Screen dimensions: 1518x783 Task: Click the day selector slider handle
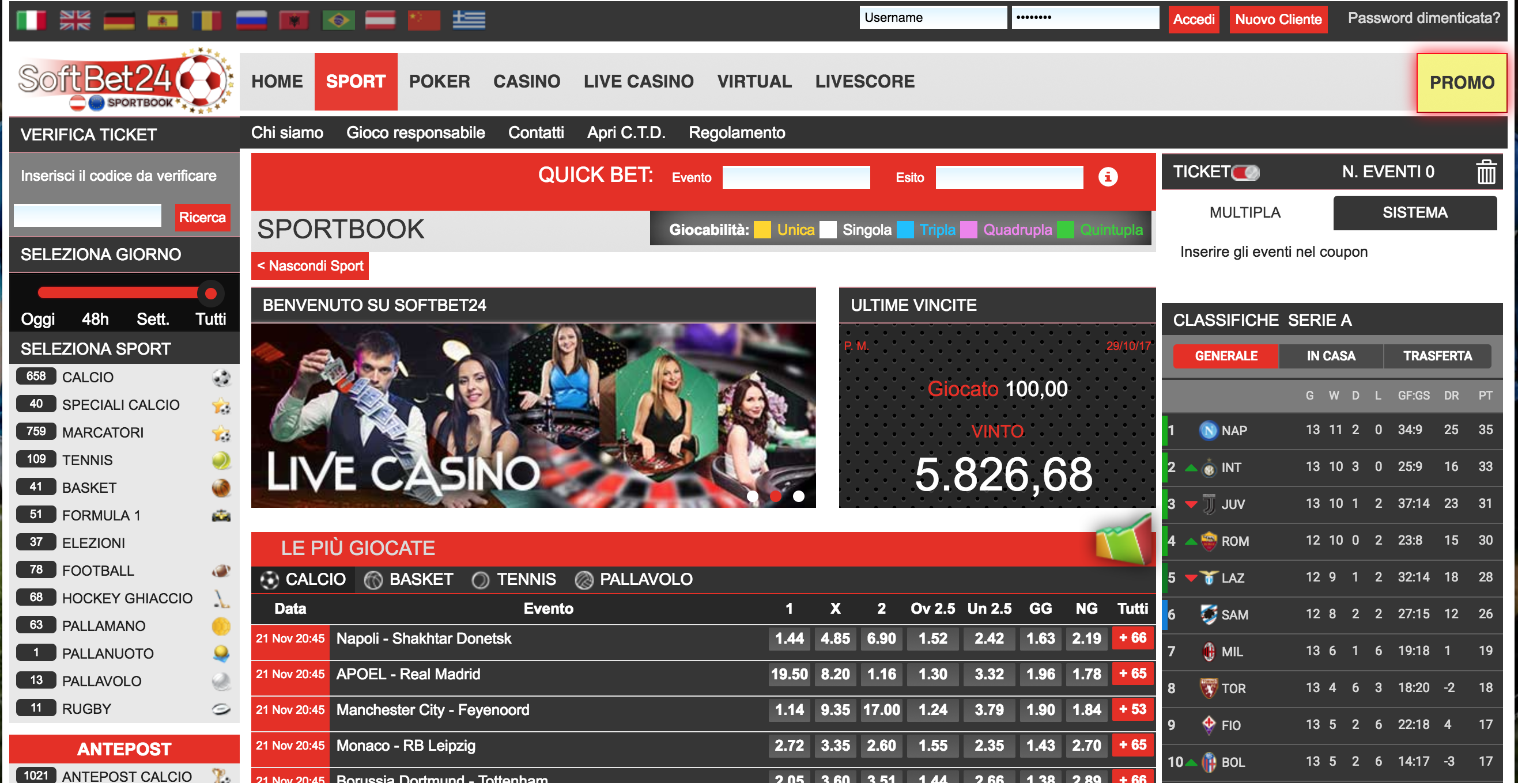(210, 292)
